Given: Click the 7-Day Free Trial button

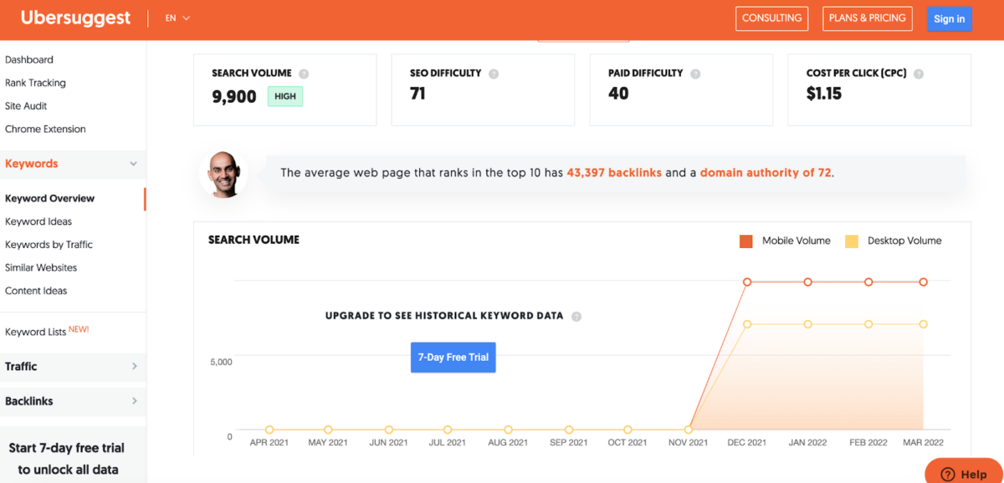Looking at the screenshot, I should [x=453, y=357].
